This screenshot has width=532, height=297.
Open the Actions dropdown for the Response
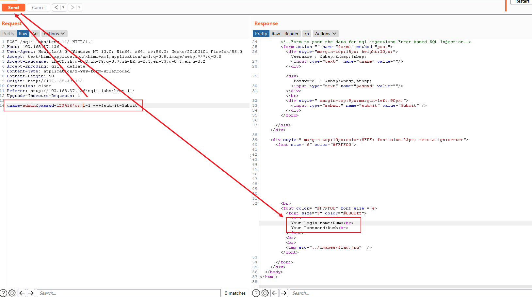pos(325,33)
